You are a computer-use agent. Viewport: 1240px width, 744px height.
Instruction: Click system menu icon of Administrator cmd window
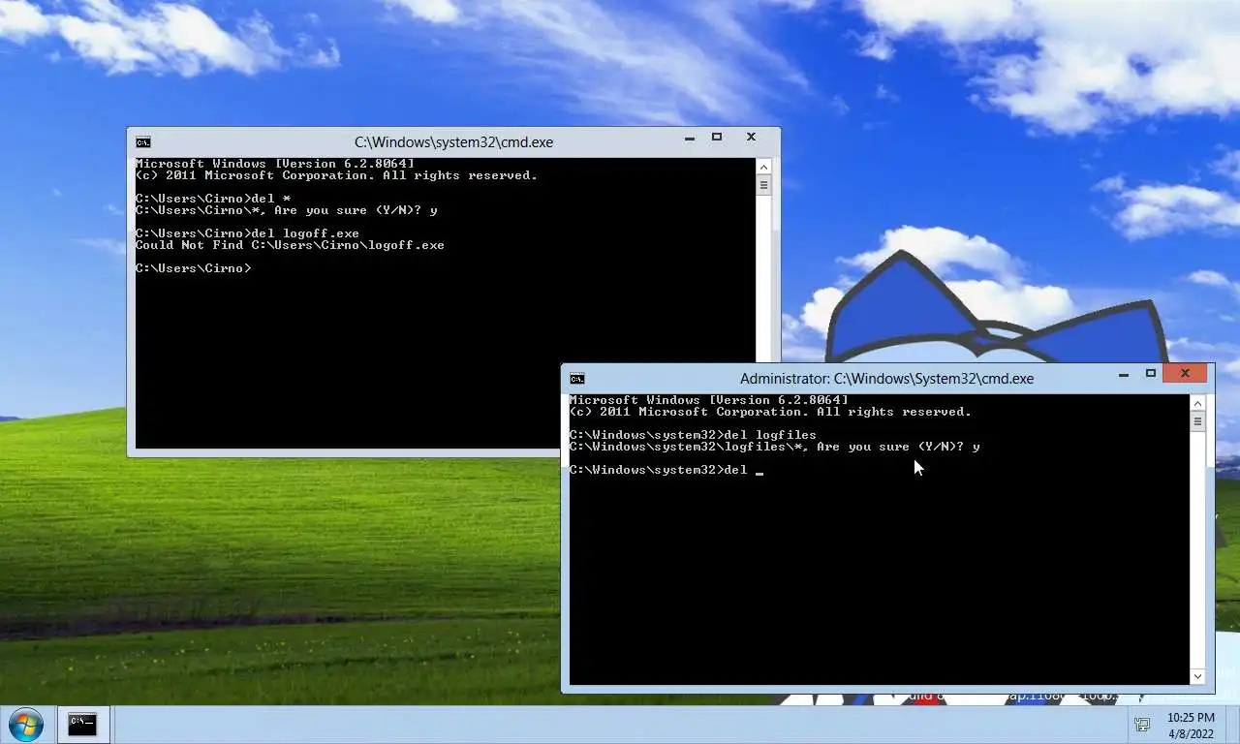(576, 379)
